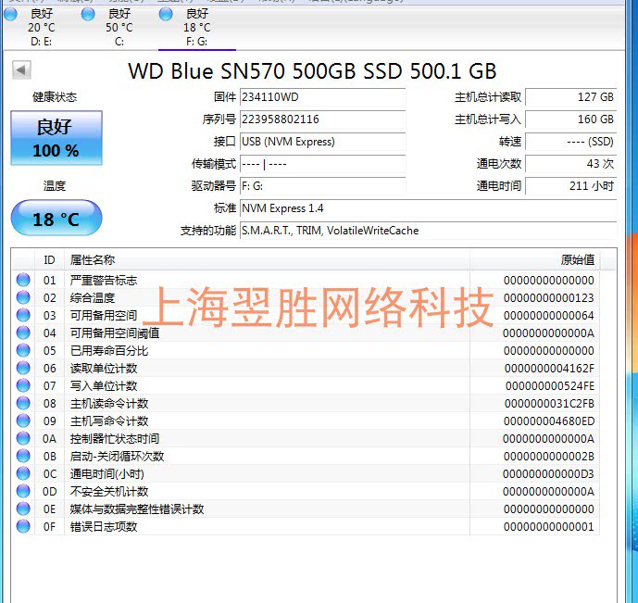Click the serial number field 223958802116
The width and height of the screenshot is (638, 603).
pyautogui.click(x=322, y=119)
